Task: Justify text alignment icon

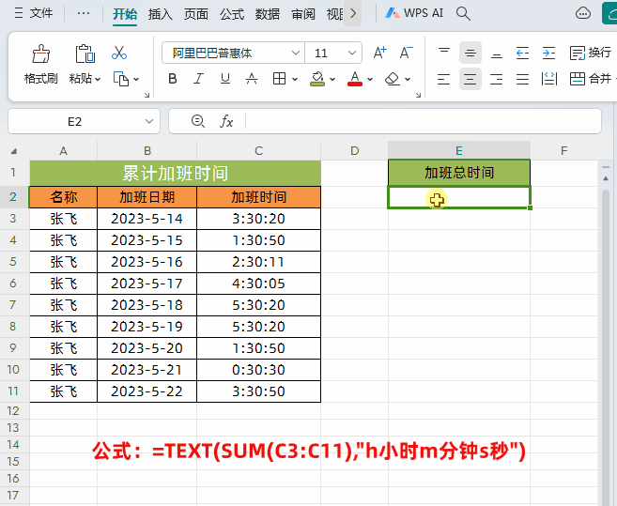Action: coord(522,79)
